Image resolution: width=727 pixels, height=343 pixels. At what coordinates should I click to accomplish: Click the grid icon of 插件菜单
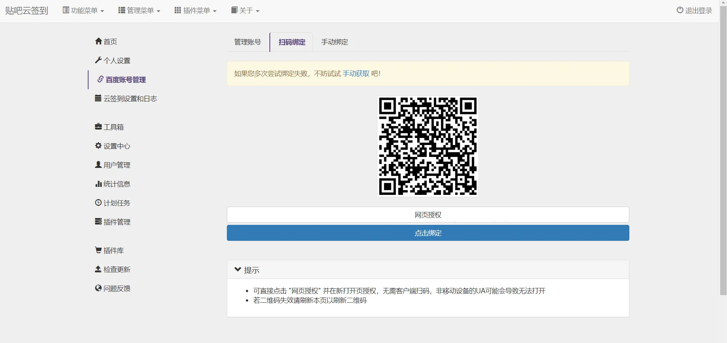tap(177, 10)
